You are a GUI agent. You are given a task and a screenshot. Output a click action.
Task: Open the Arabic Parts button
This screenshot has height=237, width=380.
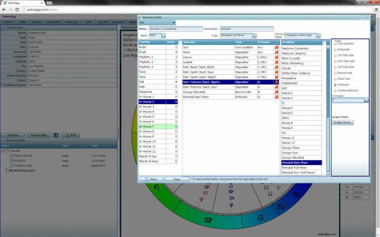[342, 122]
